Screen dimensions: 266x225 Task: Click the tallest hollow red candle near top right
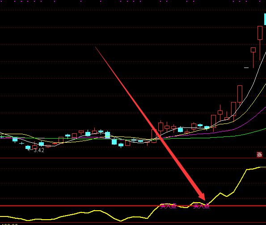click(x=260, y=33)
